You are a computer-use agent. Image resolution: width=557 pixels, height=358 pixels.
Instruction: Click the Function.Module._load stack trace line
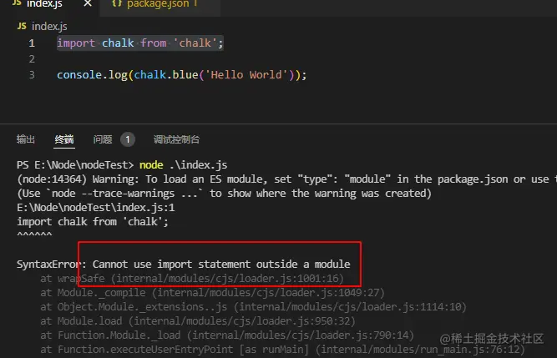click(227, 335)
